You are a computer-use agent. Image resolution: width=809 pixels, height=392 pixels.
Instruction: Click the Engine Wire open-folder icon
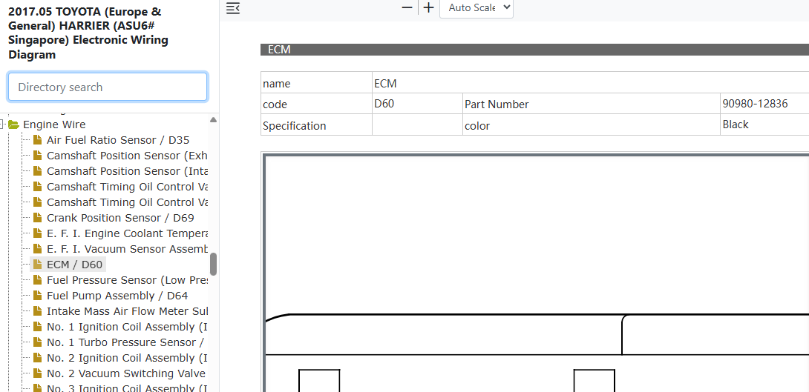[x=13, y=124]
